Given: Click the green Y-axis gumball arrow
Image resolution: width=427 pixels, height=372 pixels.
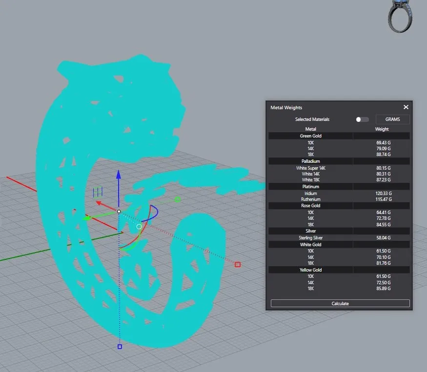Looking at the screenshot, I should click(86, 218).
